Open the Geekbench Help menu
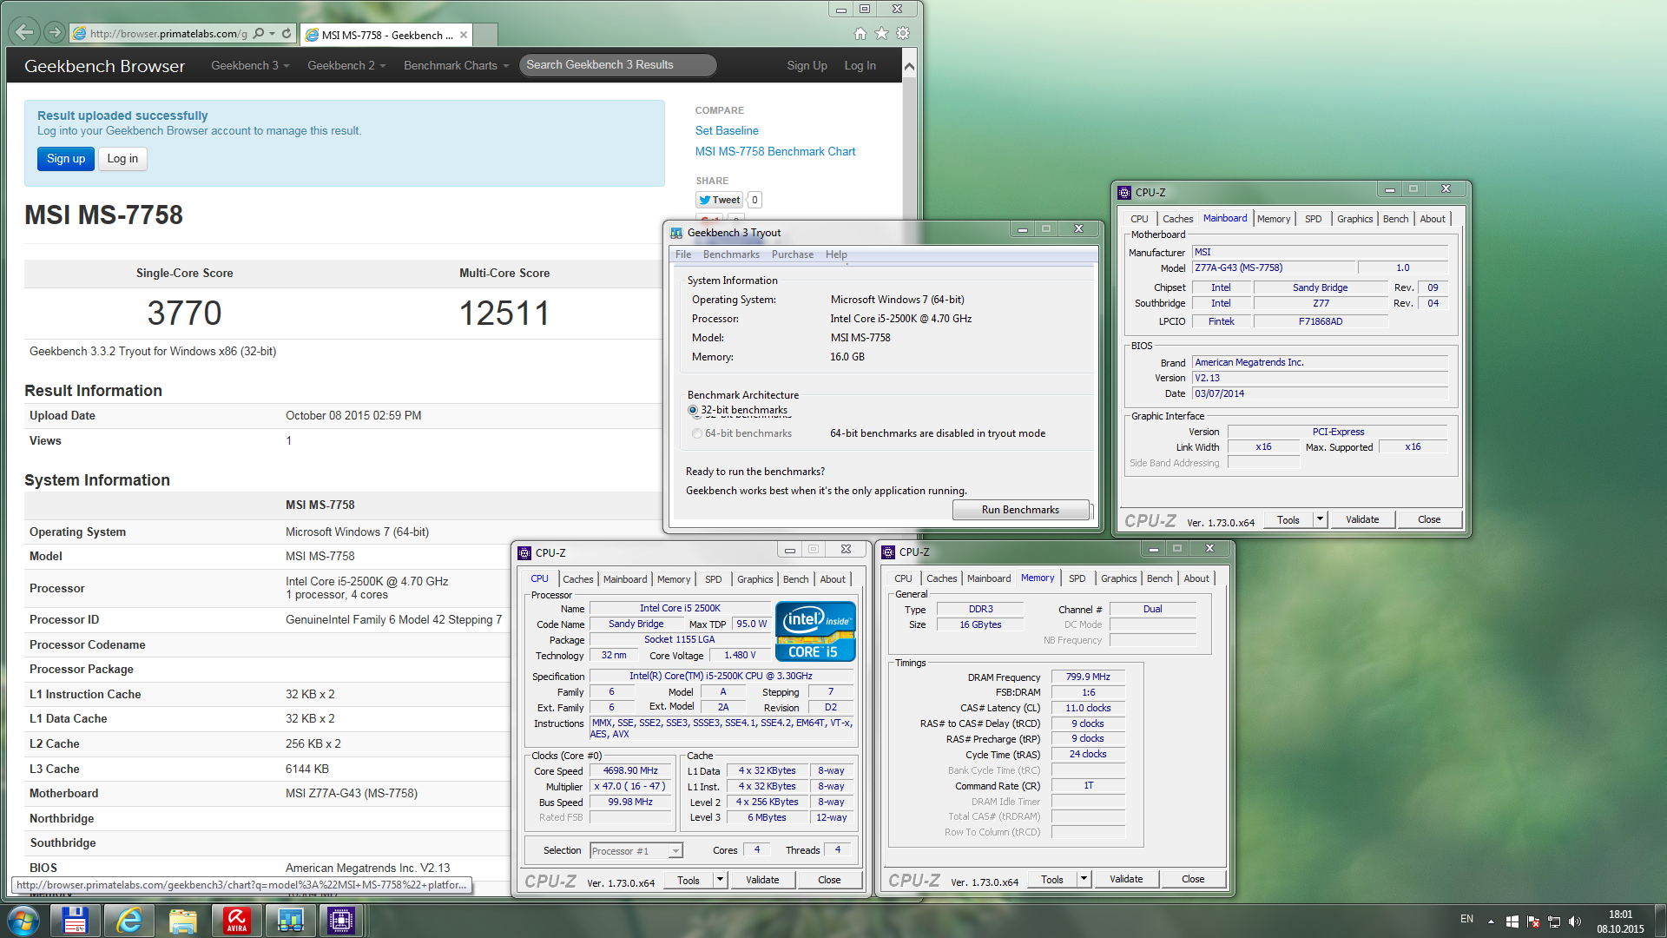This screenshot has width=1667, height=938. 836,254
